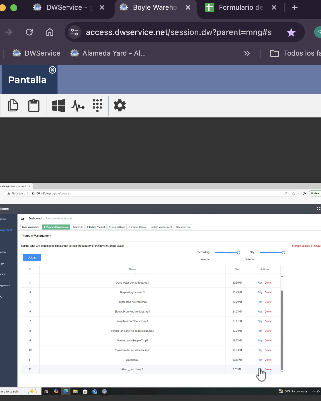Screen dimensions: 321x401
Task: Open the Firmware Update tab
Action: [x=138, y=227]
